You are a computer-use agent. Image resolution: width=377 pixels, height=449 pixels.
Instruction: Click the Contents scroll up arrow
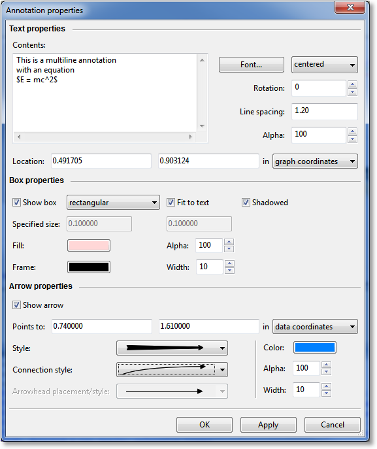(202, 60)
